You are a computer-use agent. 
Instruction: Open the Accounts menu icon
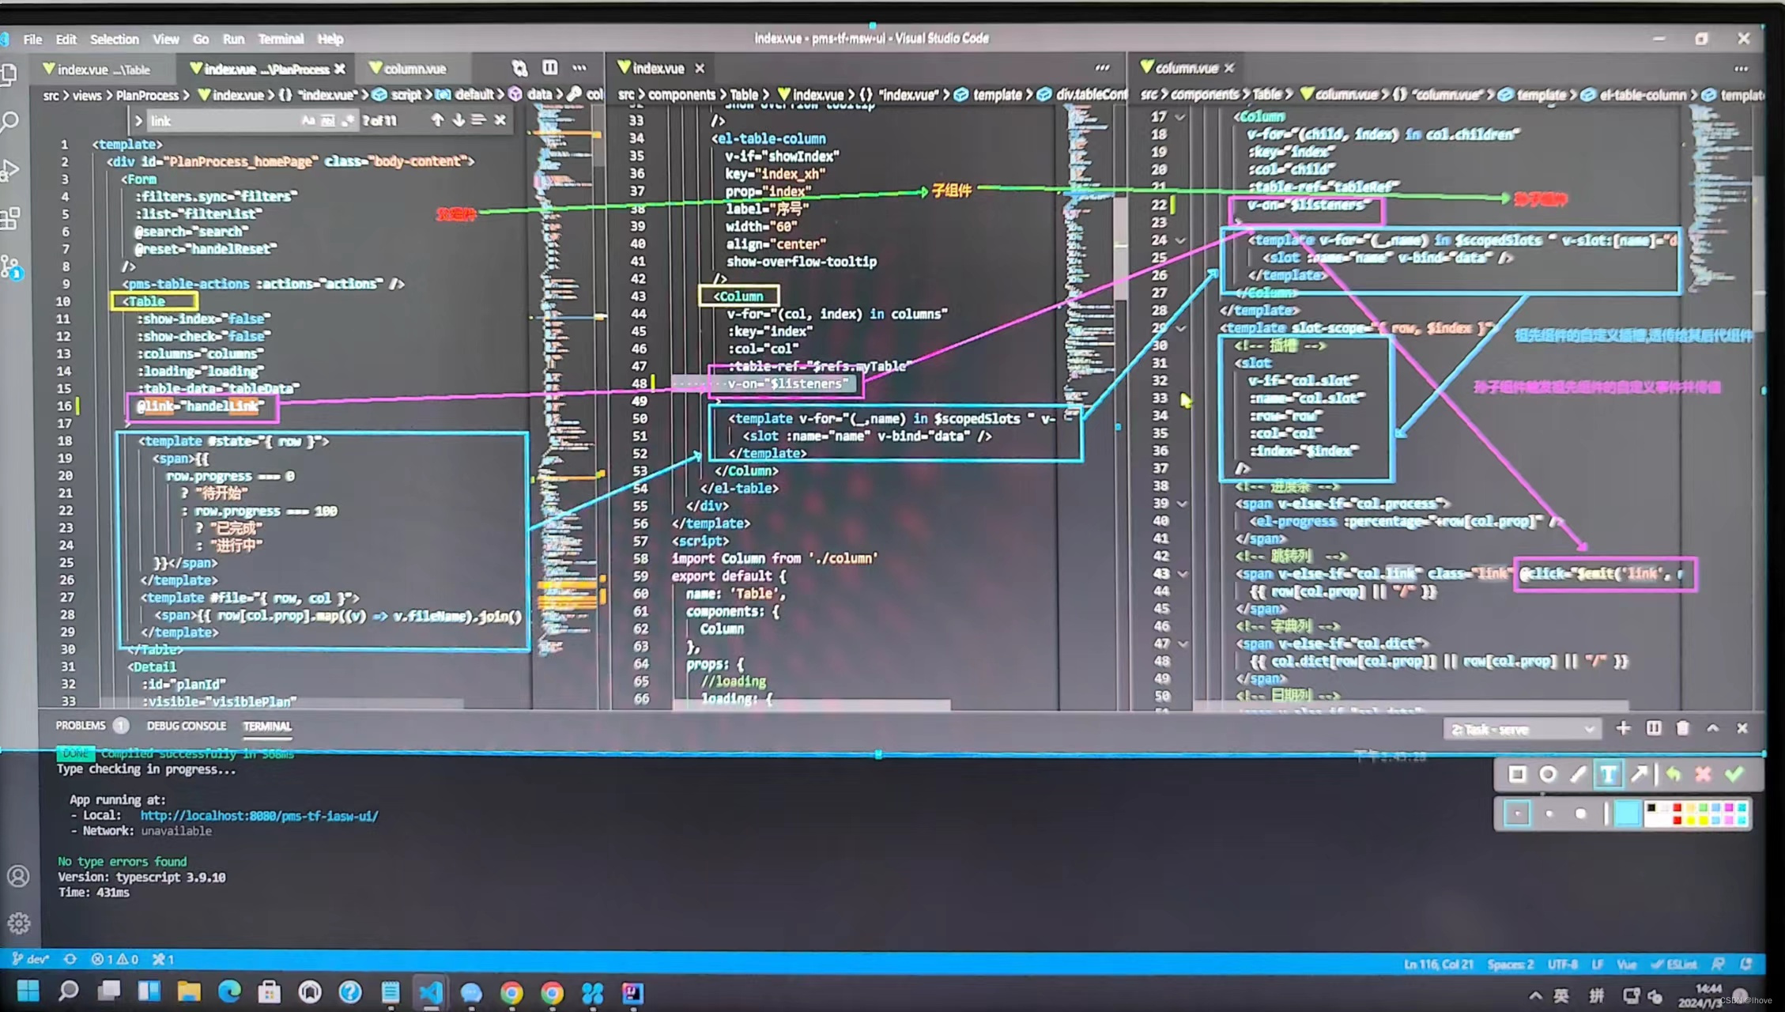(x=18, y=876)
